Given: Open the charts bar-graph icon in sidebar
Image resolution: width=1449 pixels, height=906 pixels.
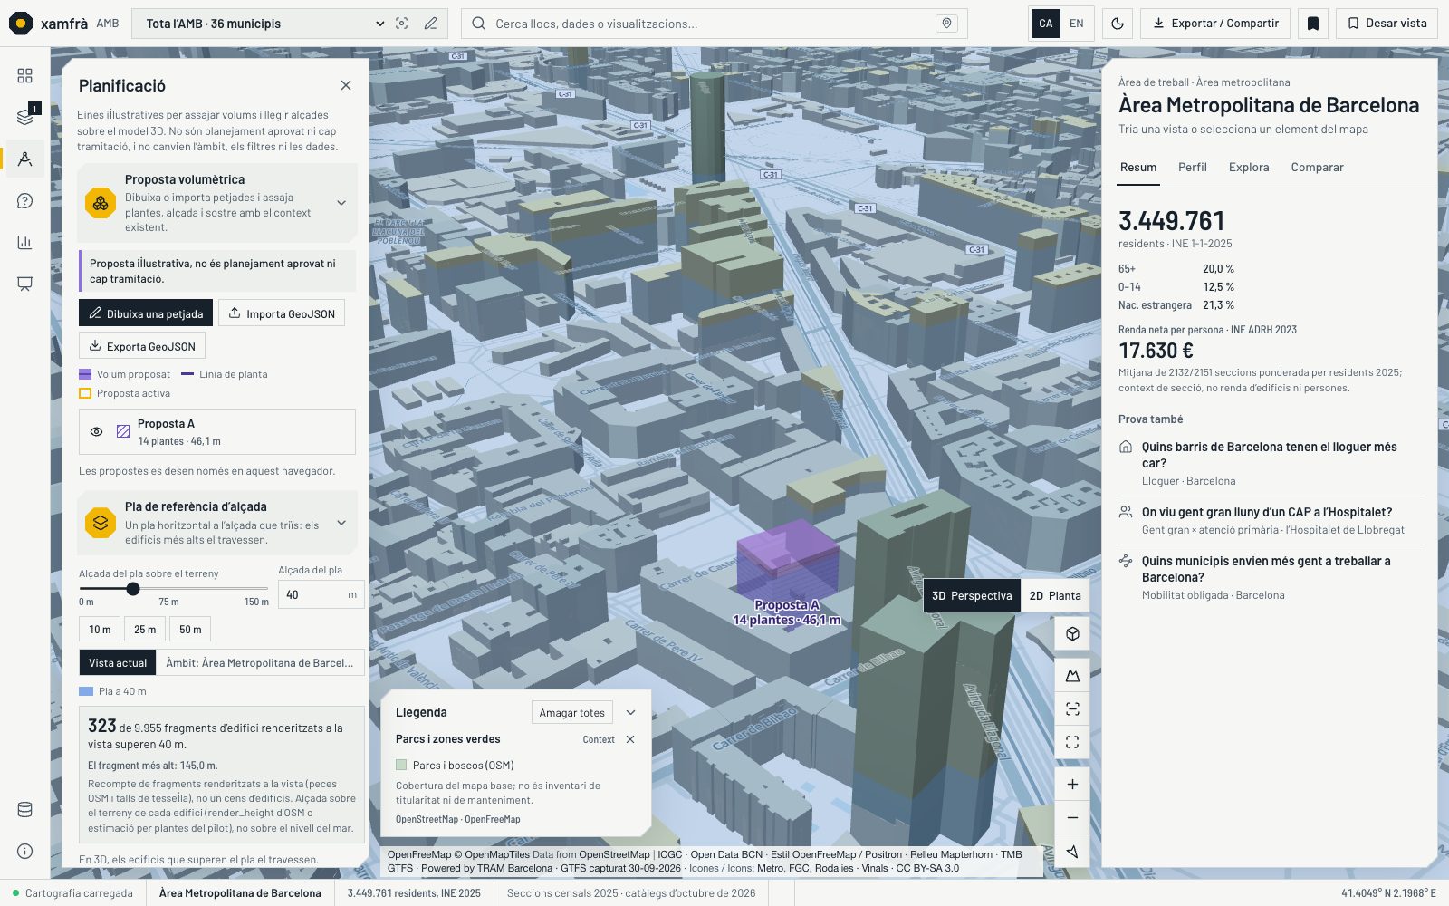Looking at the screenshot, I should click(24, 242).
